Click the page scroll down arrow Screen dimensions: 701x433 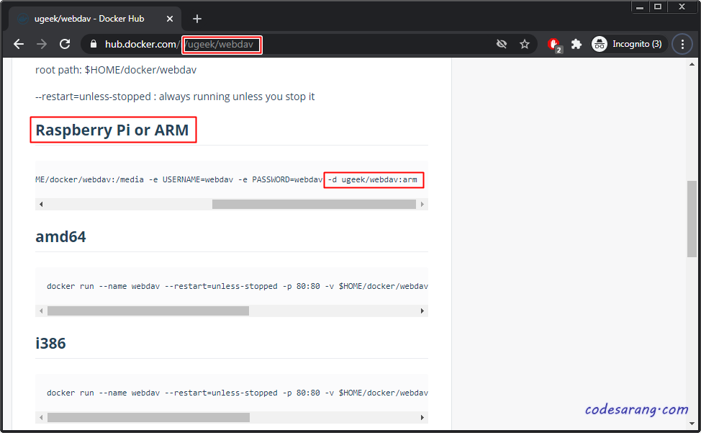(x=692, y=423)
